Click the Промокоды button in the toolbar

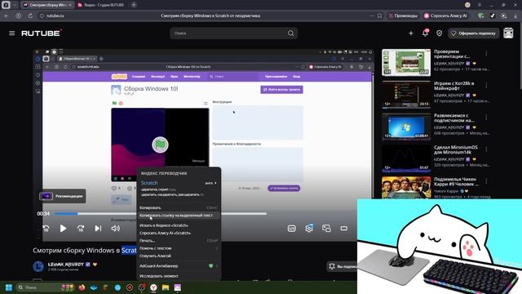tap(402, 16)
